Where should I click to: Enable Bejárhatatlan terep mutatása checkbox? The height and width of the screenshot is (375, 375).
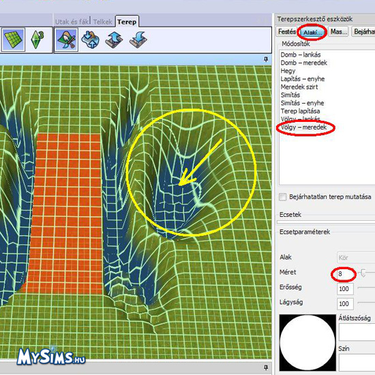[283, 197]
